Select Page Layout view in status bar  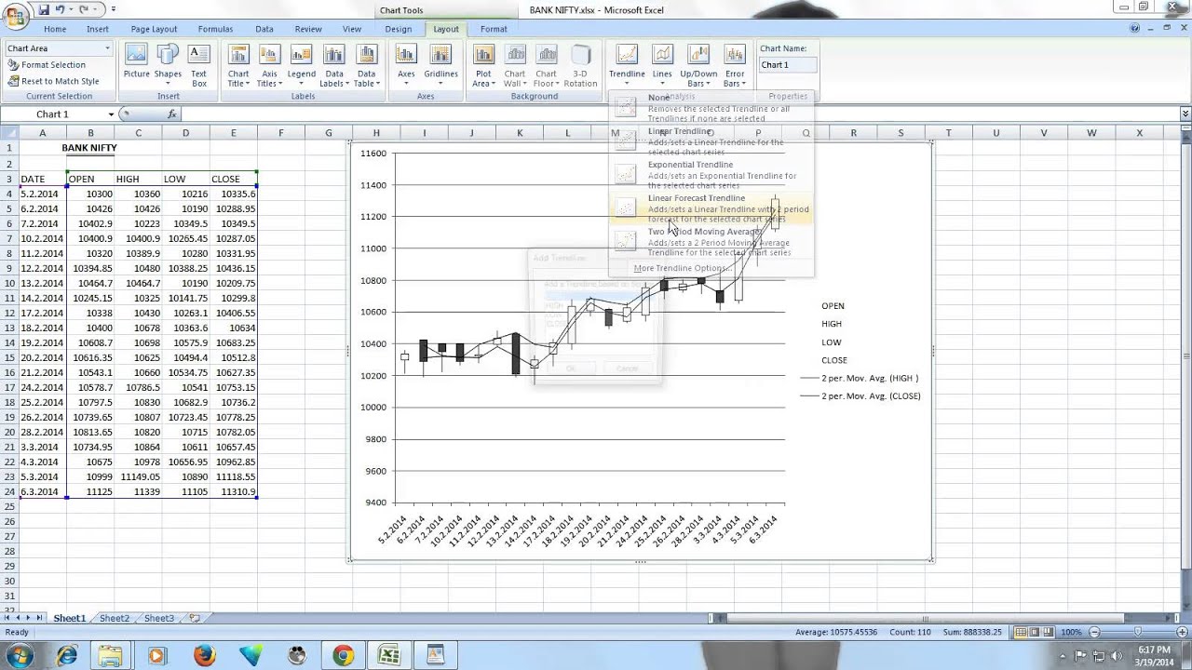[1036, 633]
